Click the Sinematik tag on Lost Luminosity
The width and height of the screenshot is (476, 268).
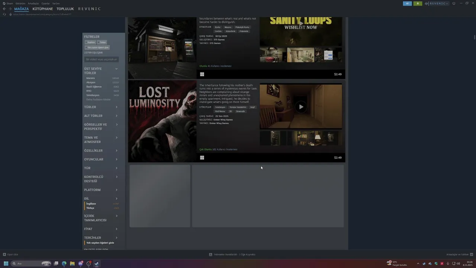point(240,111)
